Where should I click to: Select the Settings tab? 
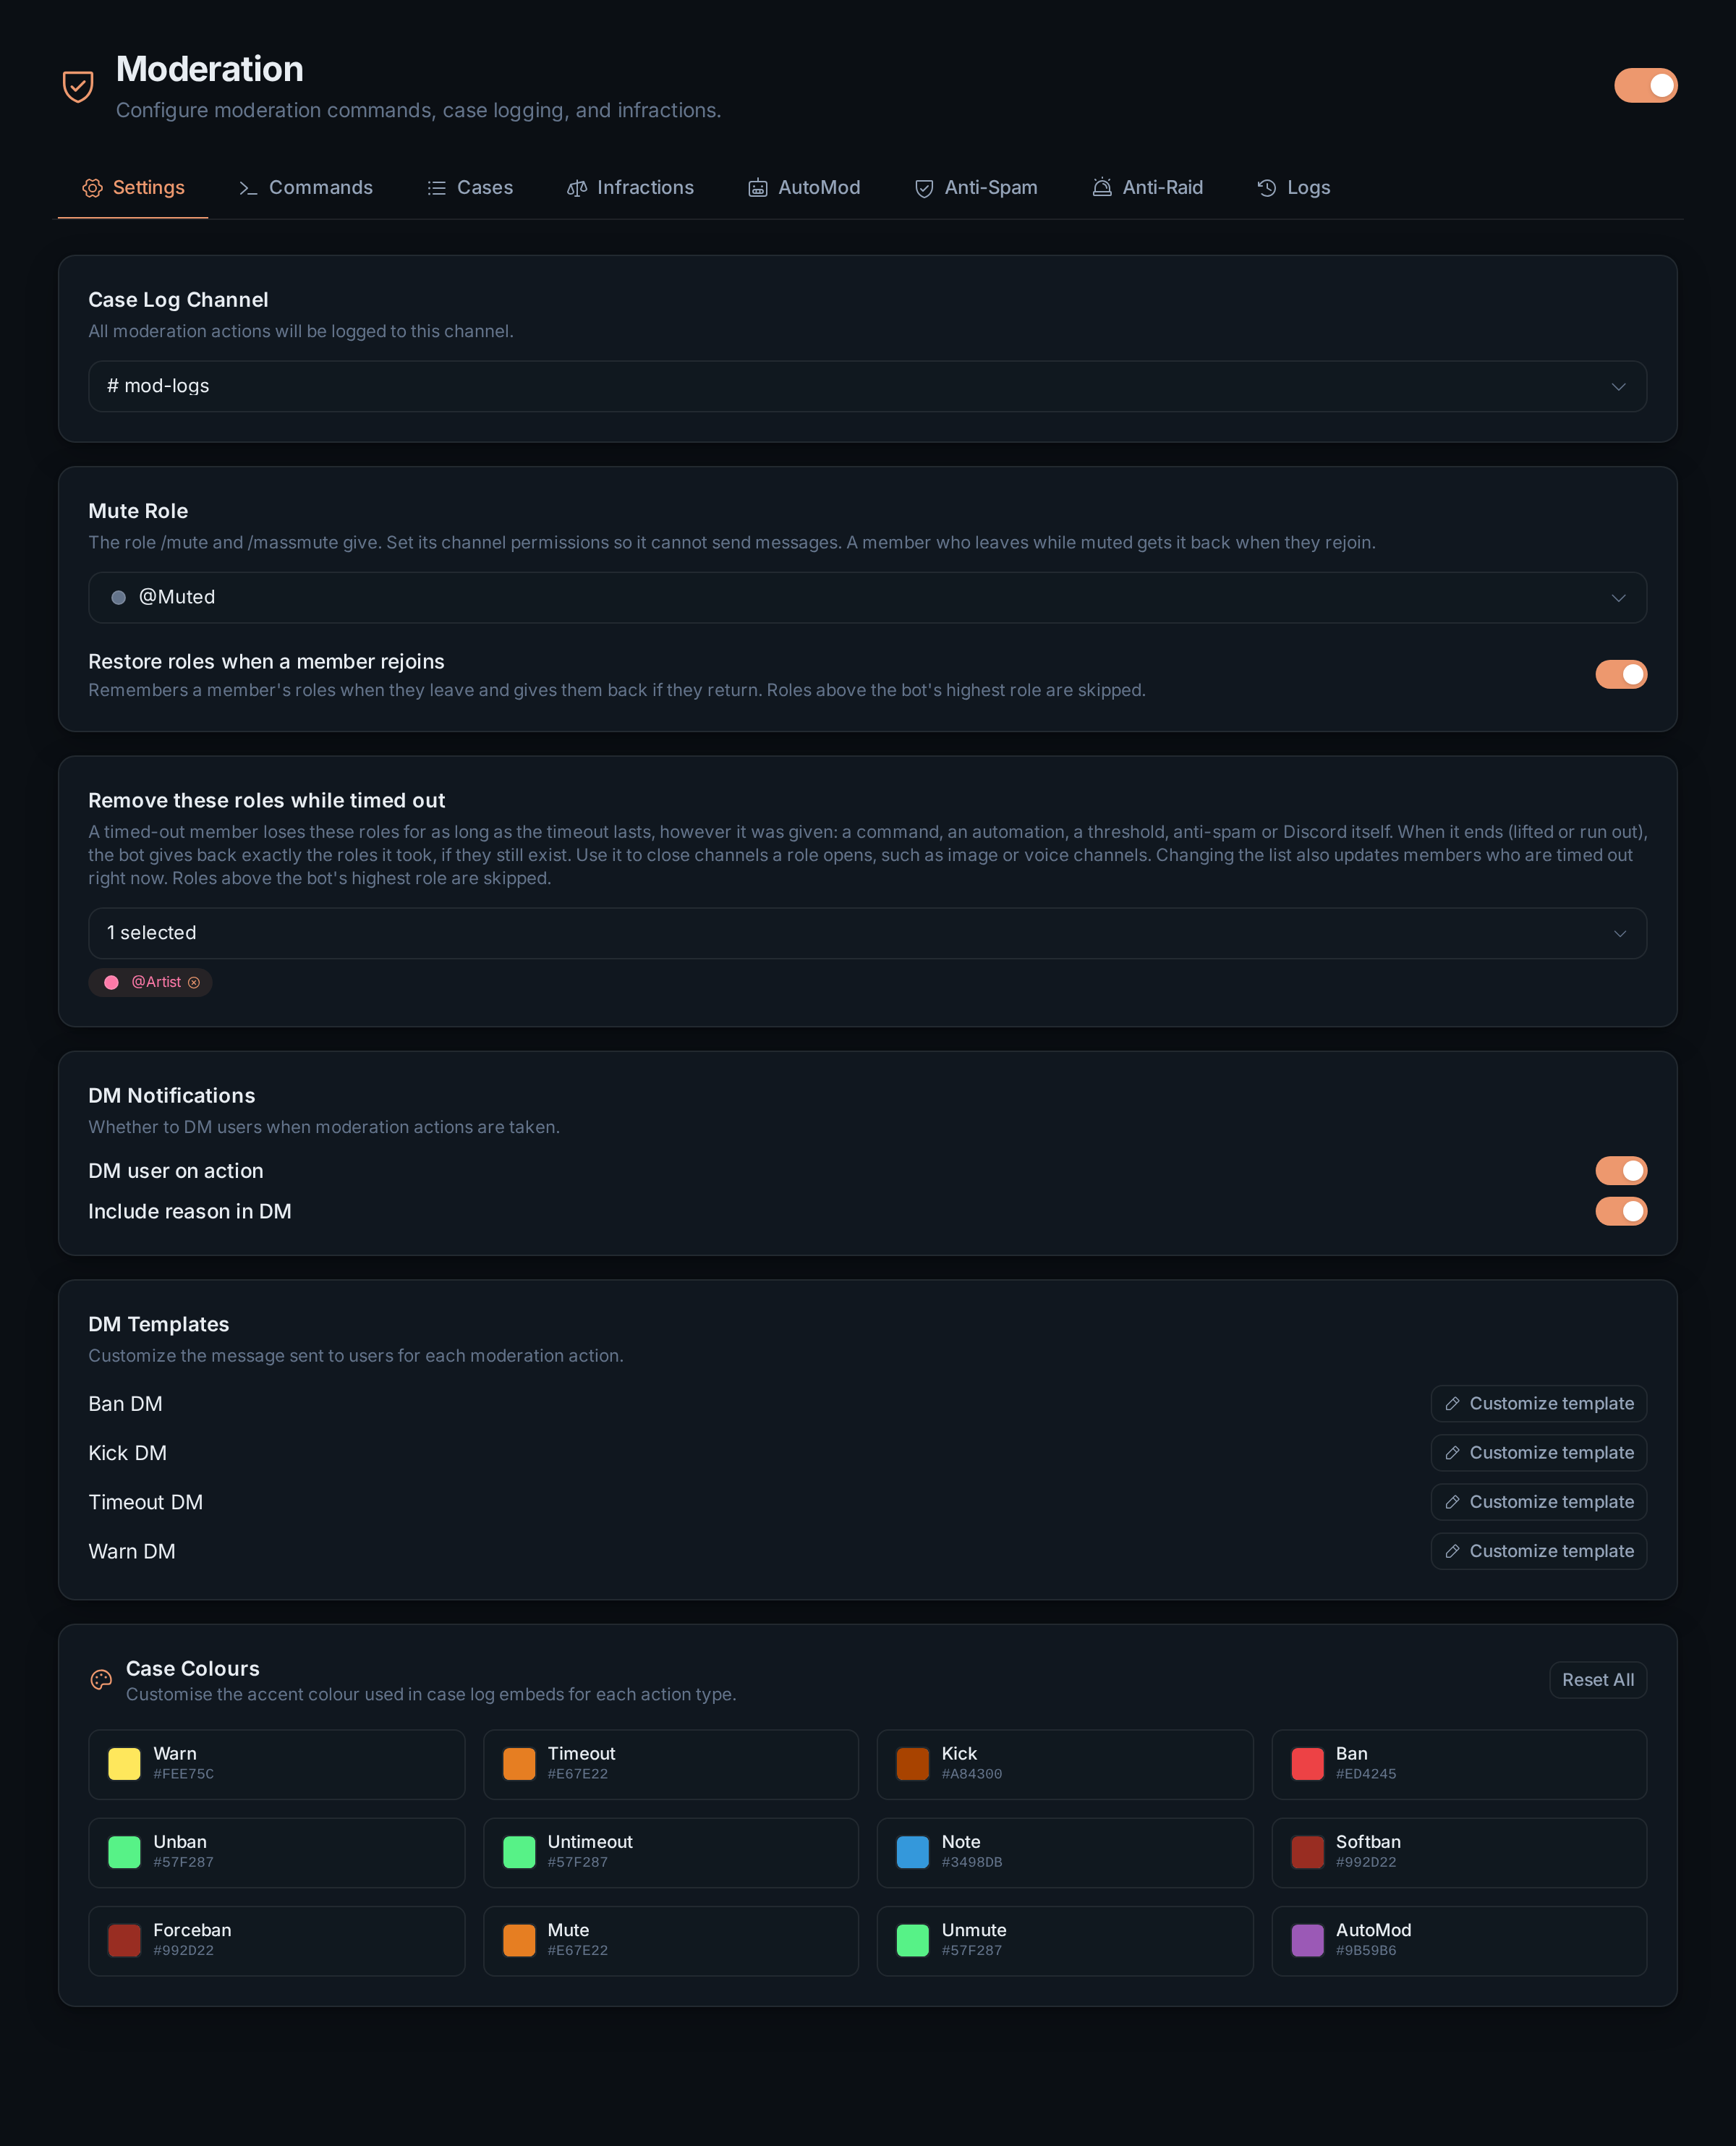click(133, 188)
